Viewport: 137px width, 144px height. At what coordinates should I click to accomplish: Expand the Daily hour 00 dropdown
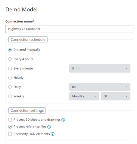click(x=100, y=87)
